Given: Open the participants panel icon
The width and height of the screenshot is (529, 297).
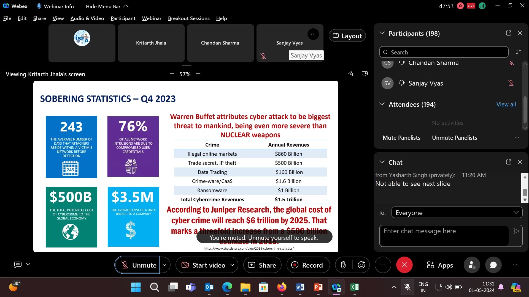Looking at the screenshot, I should tap(472, 265).
